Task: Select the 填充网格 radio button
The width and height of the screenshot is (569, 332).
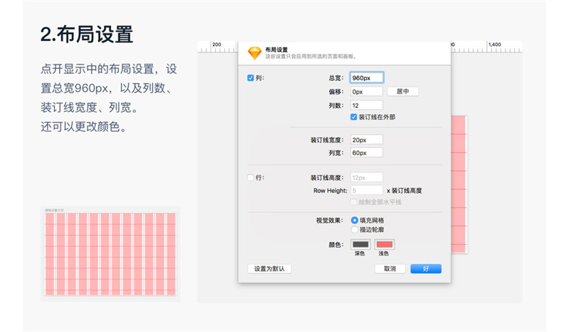Action: point(355,221)
